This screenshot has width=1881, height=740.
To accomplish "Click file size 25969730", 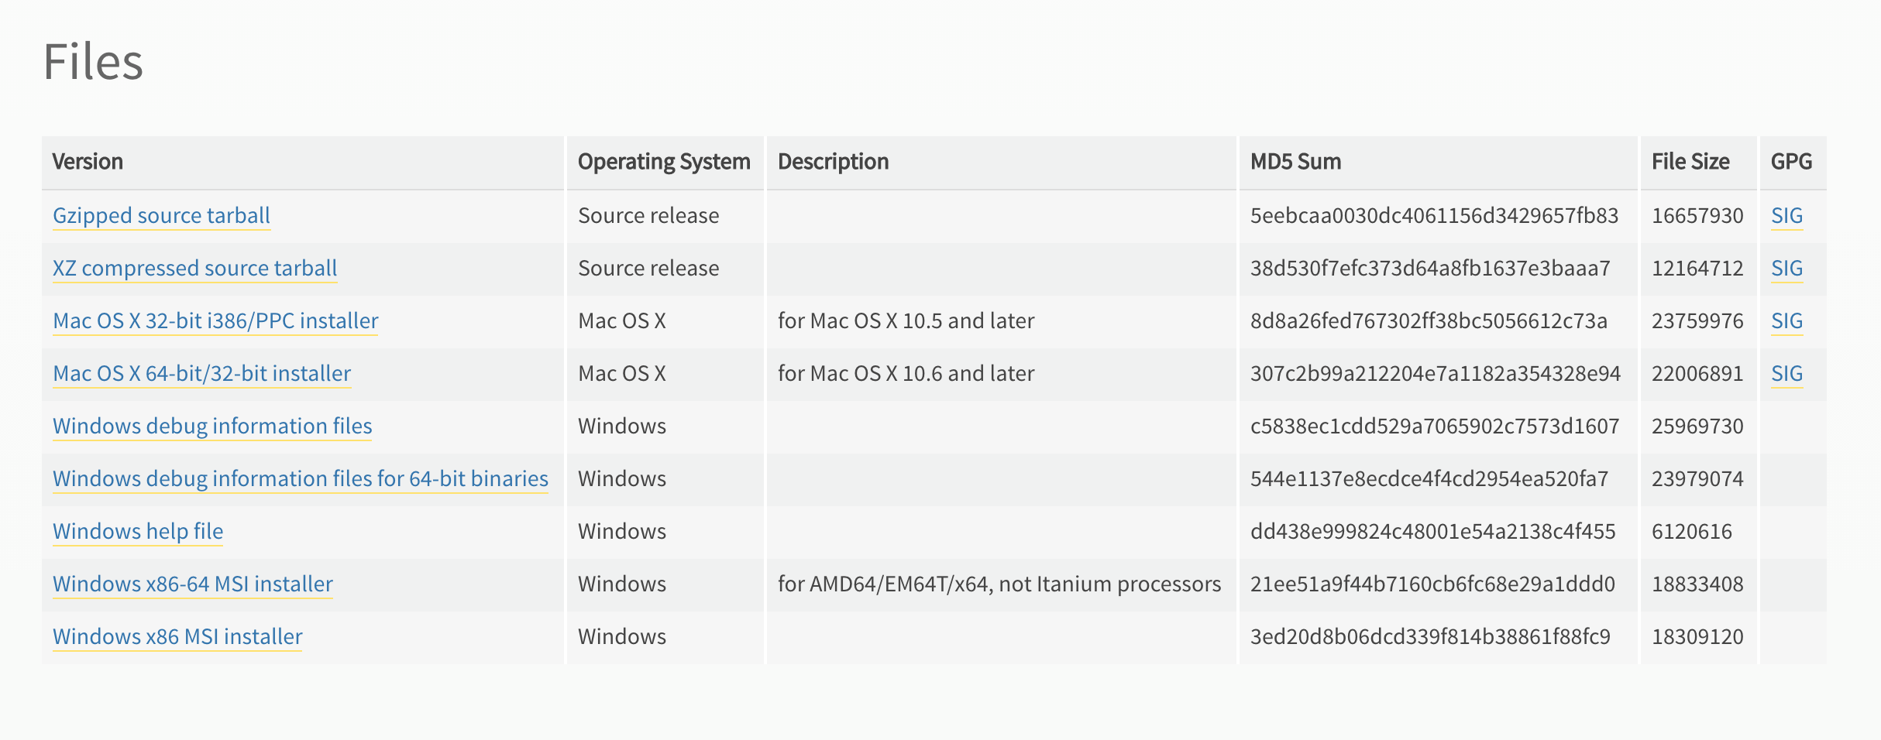I will [x=1697, y=426].
